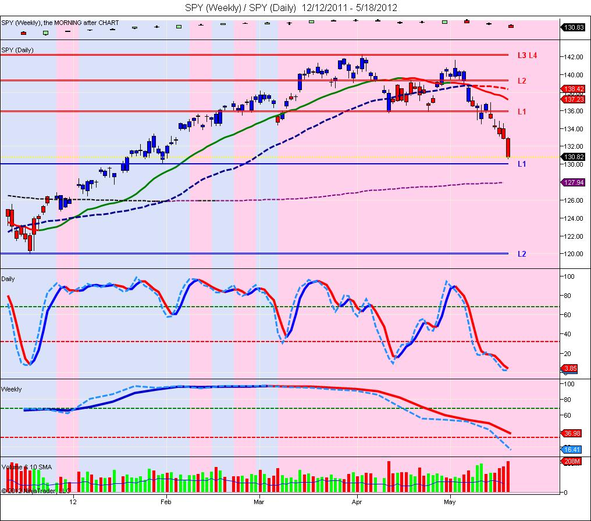Click the 122.00 price axis label

pos(574,236)
